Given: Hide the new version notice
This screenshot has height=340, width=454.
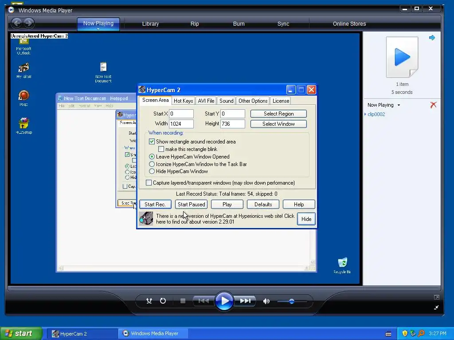Looking at the screenshot, I should 306,219.
